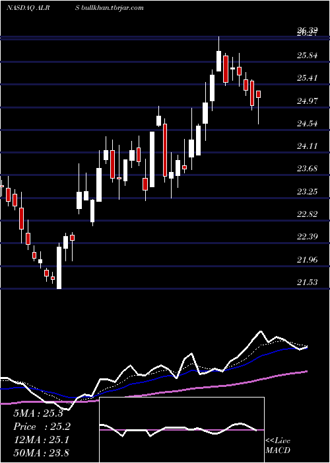Click the <<Live MACD label

278,446
